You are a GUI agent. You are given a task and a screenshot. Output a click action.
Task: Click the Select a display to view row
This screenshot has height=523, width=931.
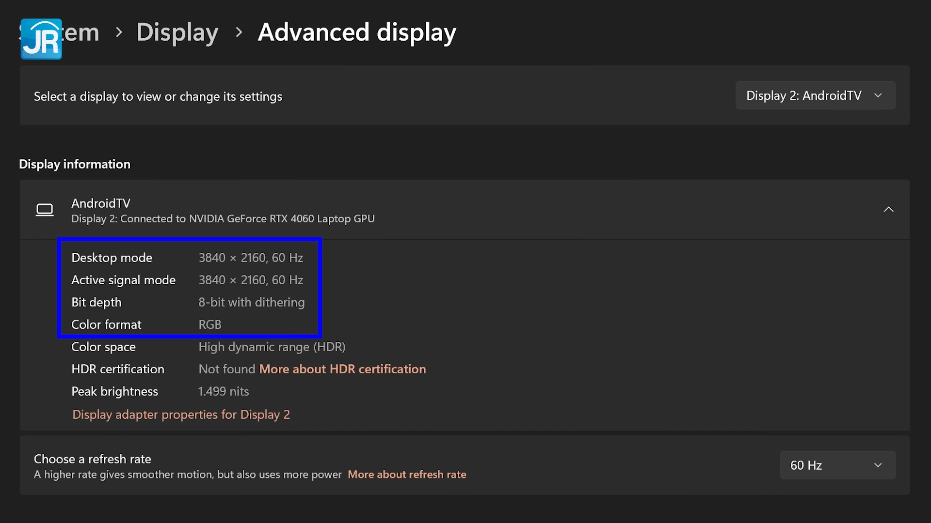tap(158, 96)
